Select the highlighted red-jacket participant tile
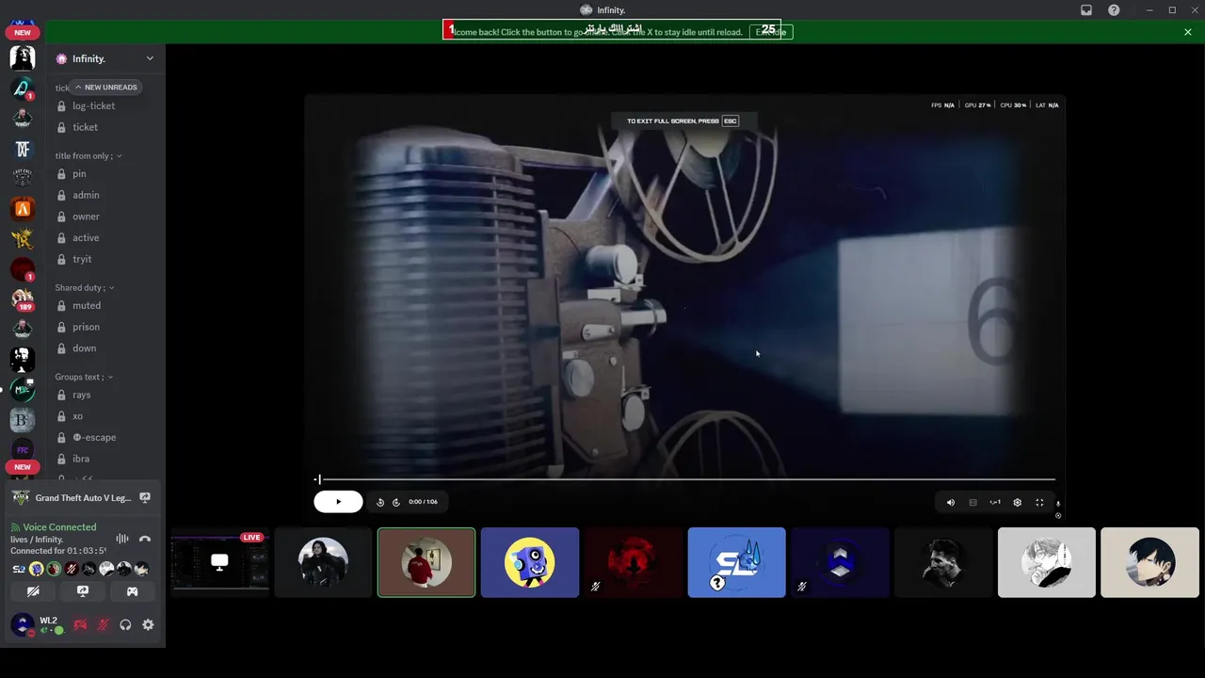Viewport: 1205px width, 678px height. [426, 562]
